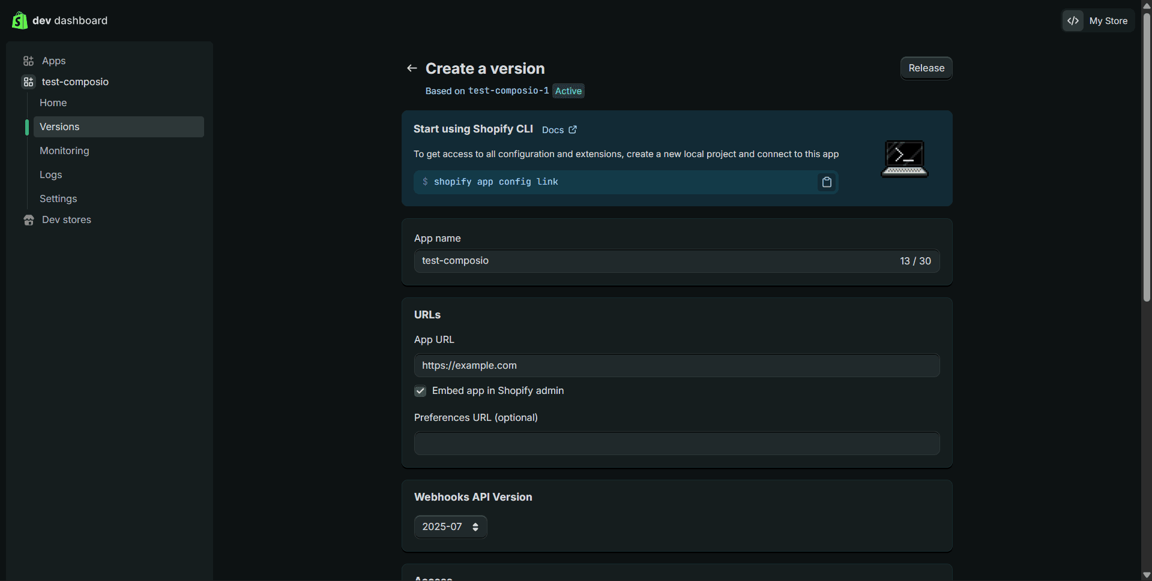Open the My Store menu button

(x=1099, y=20)
